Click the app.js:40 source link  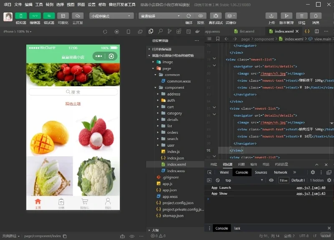pos(311,188)
